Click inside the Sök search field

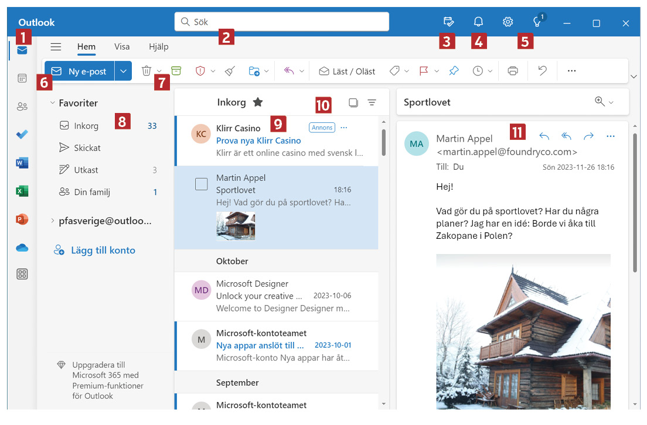(281, 21)
